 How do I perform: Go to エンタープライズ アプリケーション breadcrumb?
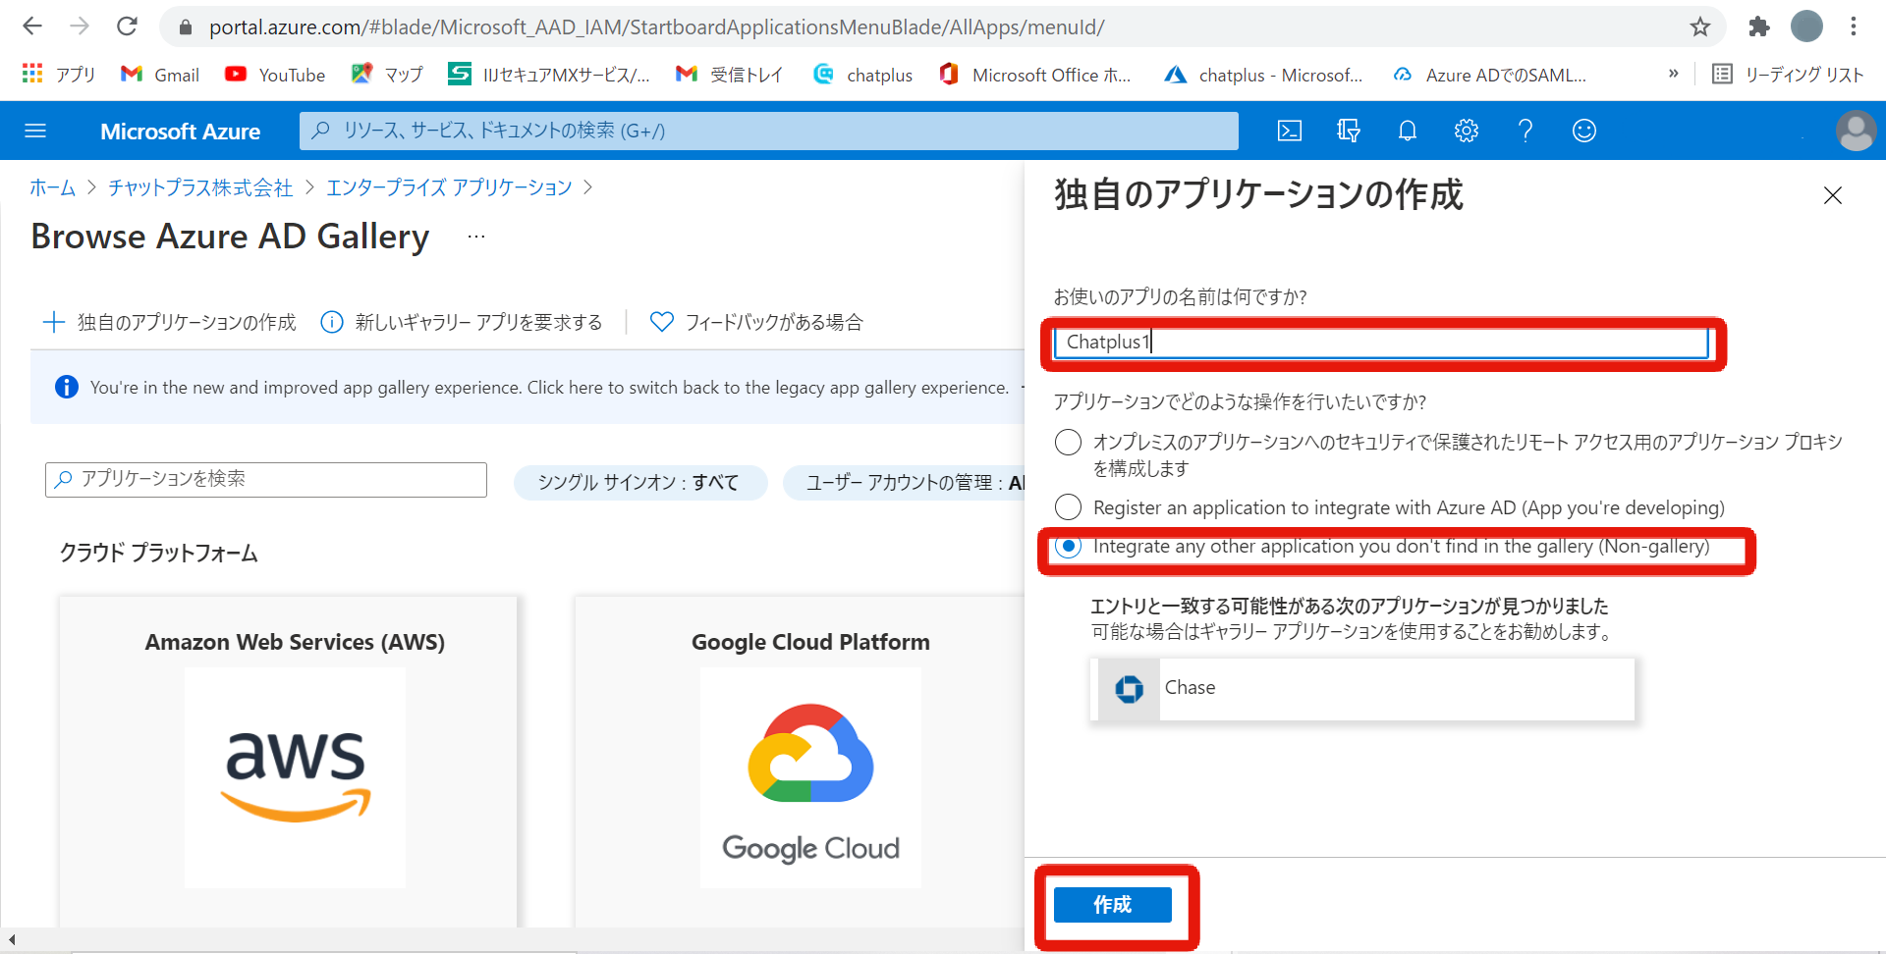click(x=449, y=187)
